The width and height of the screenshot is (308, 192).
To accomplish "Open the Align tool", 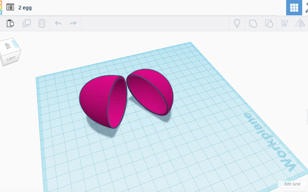I will coord(285,23).
